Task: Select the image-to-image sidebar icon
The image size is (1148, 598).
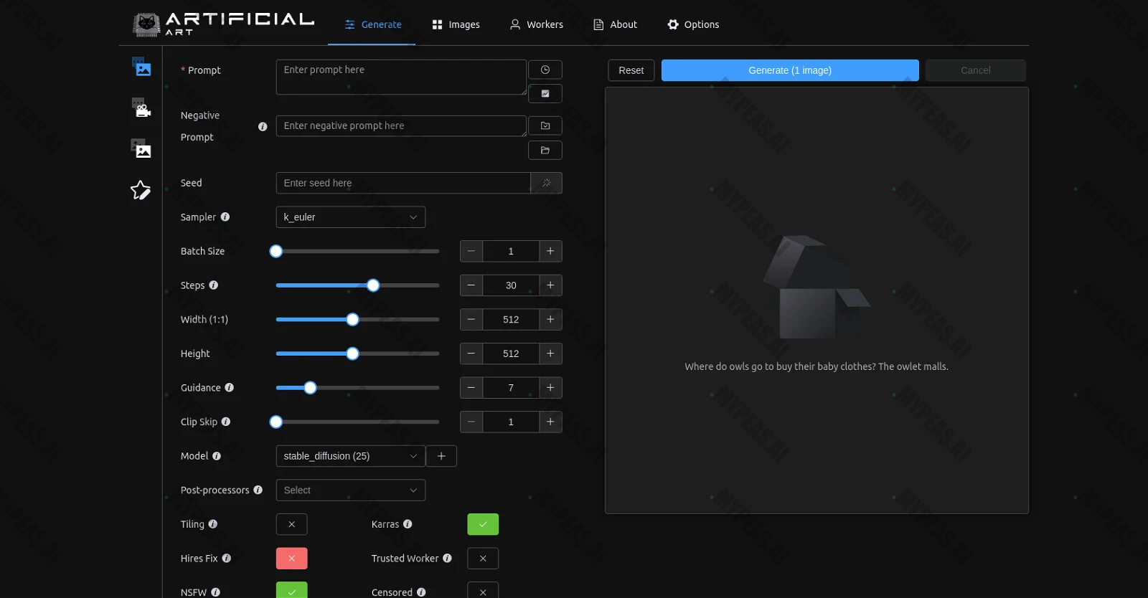Action: 141,148
